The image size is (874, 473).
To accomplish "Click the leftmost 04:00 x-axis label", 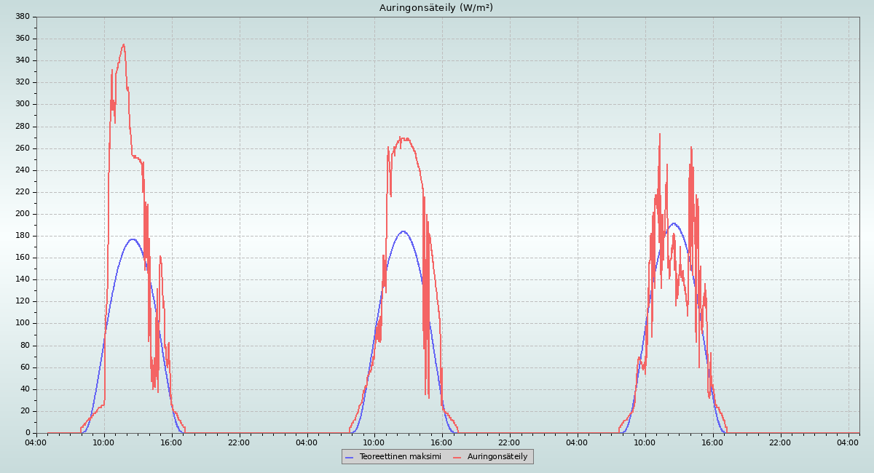I will (x=36, y=442).
